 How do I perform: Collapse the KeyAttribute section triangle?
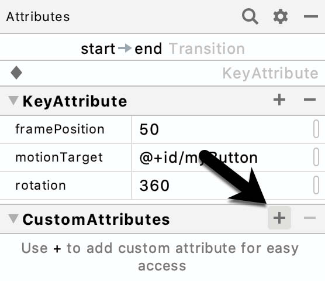(13, 101)
